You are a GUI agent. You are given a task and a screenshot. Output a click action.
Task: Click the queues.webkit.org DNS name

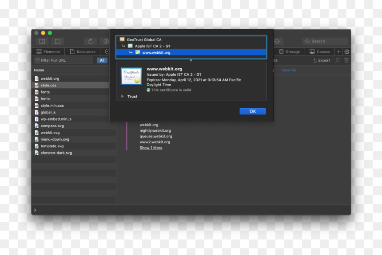pos(155,136)
